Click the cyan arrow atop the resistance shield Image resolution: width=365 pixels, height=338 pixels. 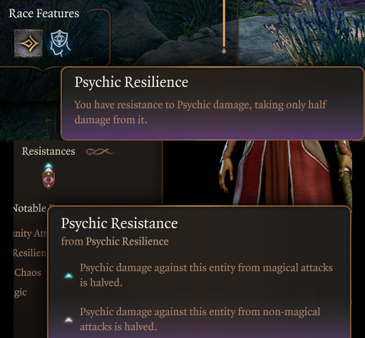[x=48, y=165]
